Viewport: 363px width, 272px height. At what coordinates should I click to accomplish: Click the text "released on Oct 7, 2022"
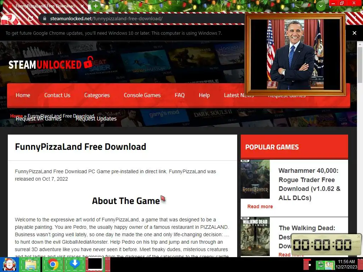tap(41, 179)
